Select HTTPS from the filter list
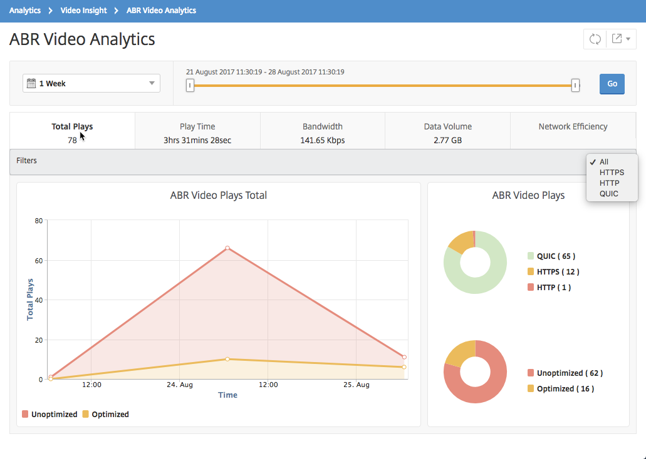The height and width of the screenshot is (459, 646). click(612, 173)
